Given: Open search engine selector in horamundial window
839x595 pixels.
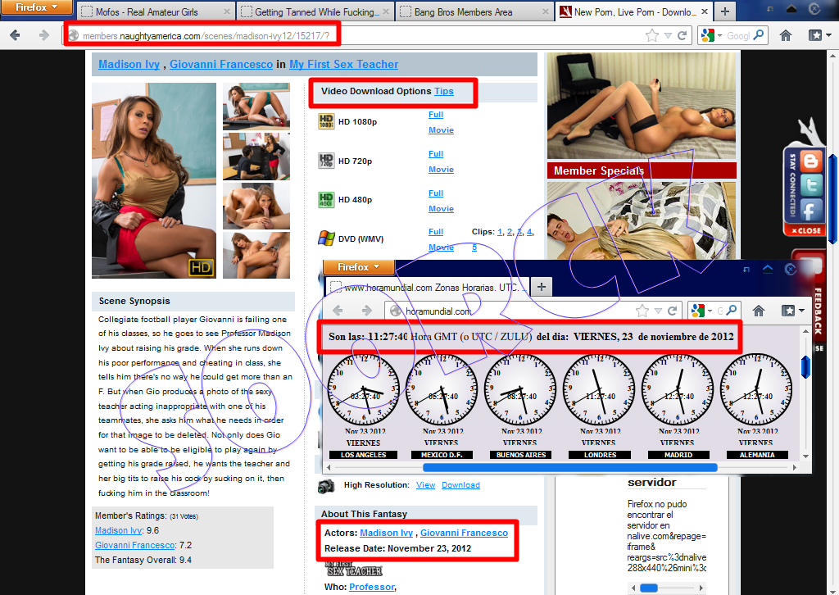Looking at the screenshot, I should (x=701, y=311).
